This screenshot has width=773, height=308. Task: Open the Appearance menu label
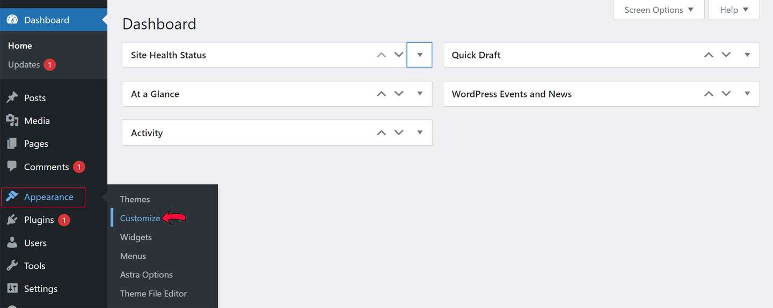pos(49,197)
